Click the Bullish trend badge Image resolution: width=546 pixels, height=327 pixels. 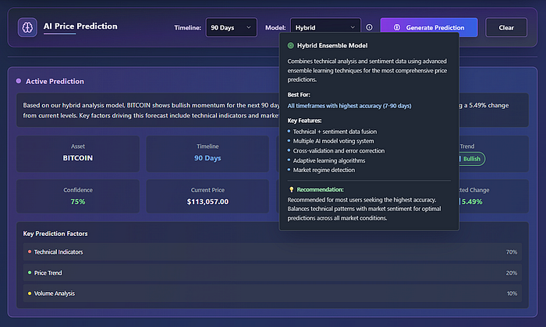click(468, 159)
